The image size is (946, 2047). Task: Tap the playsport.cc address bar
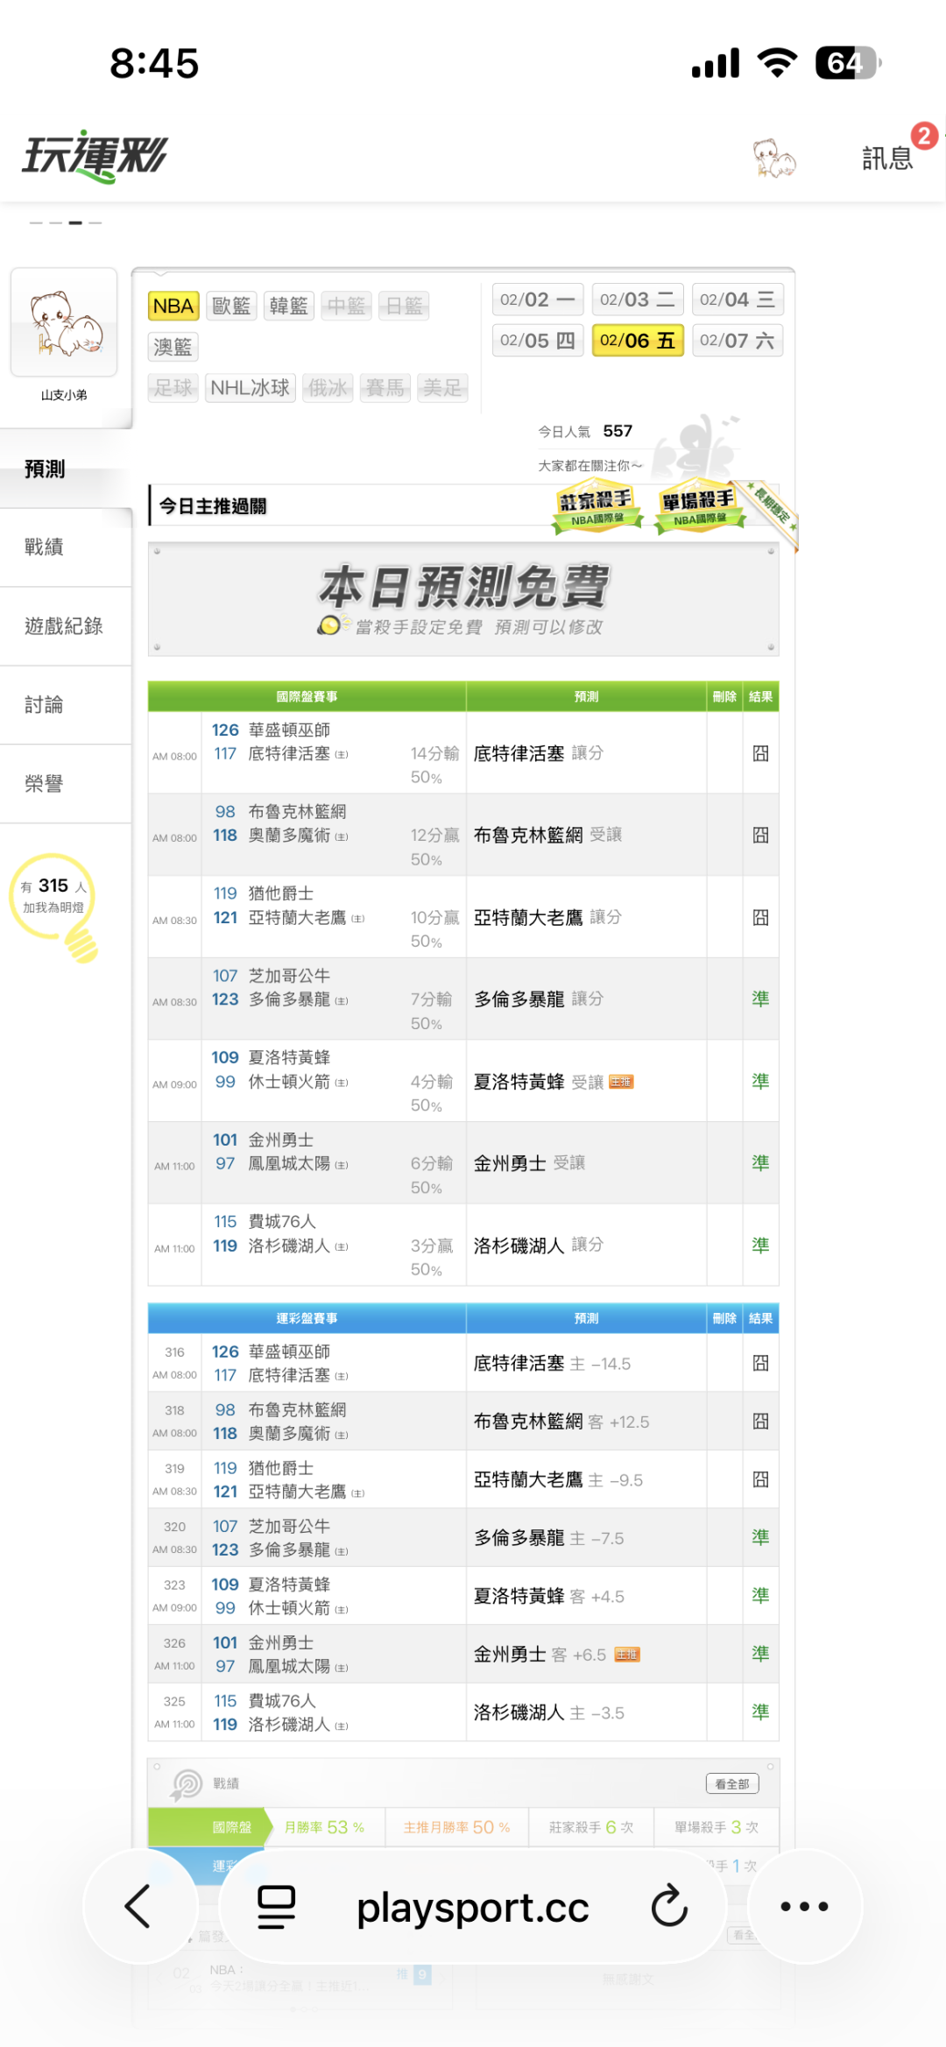point(473,1908)
